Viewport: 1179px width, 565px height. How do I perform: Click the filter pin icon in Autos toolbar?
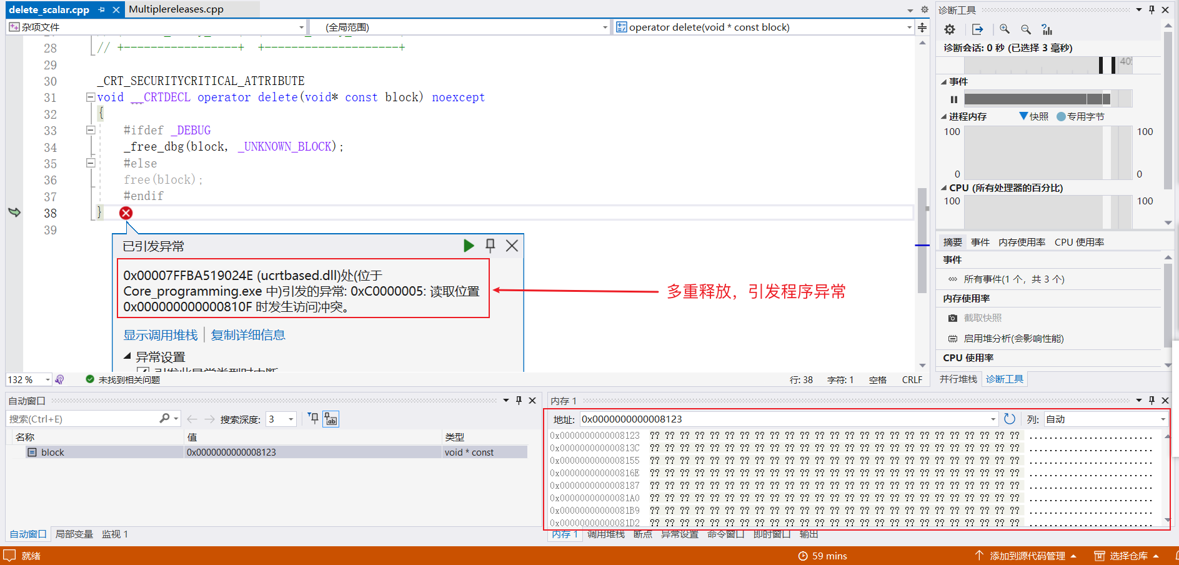click(x=314, y=418)
